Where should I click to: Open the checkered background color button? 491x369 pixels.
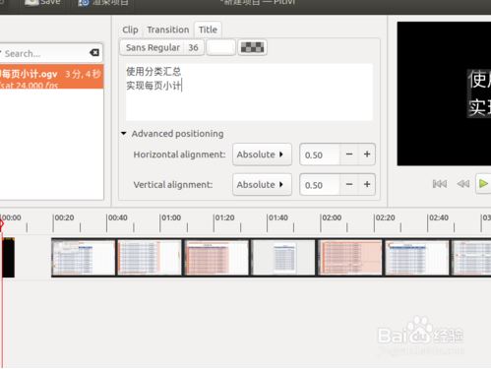(x=252, y=47)
